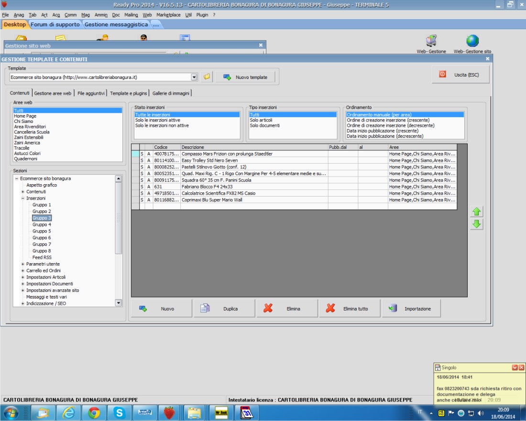The image size is (526, 421).
Task: Open the Anag menu
Action: click(19, 15)
